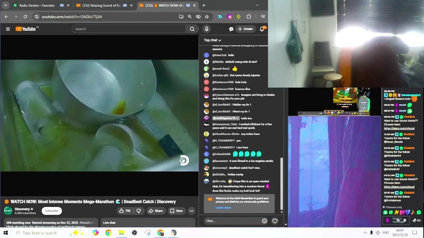The height and width of the screenshot is (238, 424).
Task: Click the @Anonymous_Tater chat username
Action: click(x=225, y=124)
